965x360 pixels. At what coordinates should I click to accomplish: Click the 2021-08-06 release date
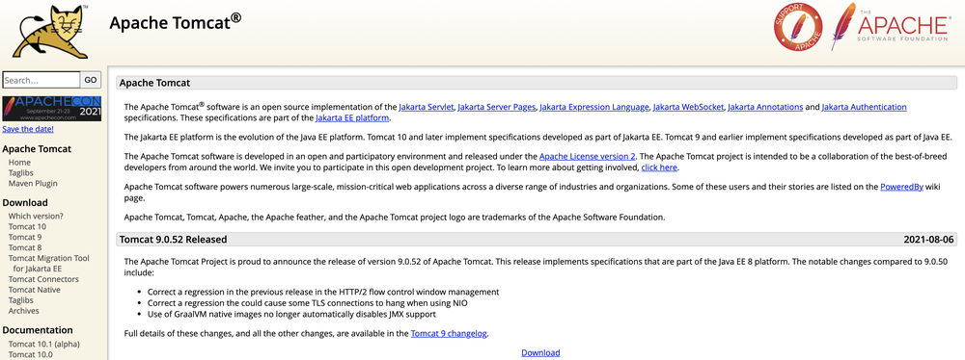(928, 239)
